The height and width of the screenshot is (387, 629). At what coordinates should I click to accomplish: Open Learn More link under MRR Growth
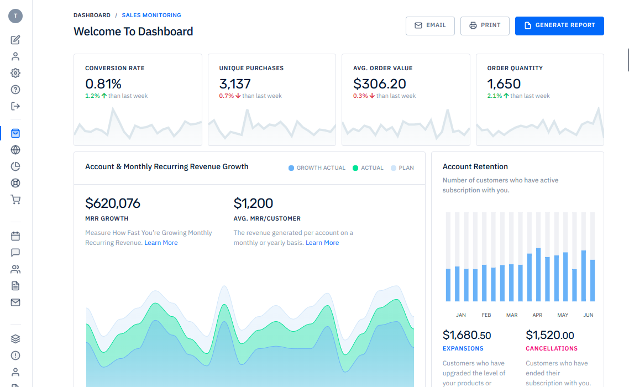161,243
